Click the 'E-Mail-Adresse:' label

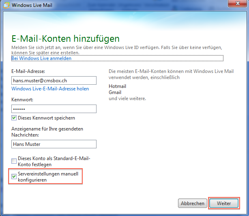point(28,71)
